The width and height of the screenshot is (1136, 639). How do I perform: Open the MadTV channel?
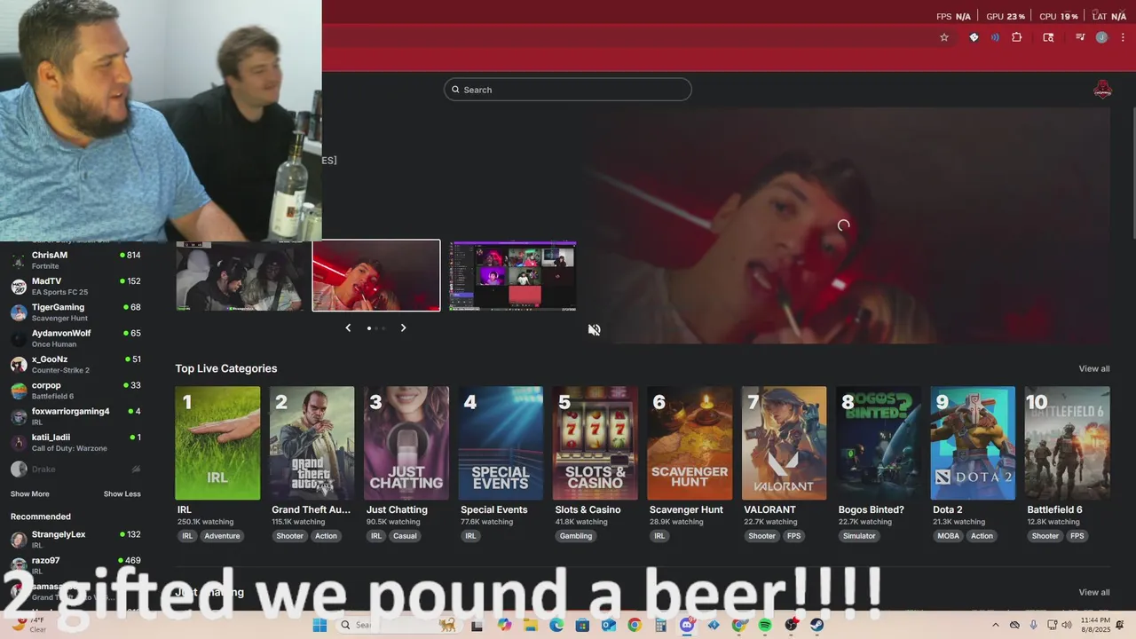[x=75, y=286]
